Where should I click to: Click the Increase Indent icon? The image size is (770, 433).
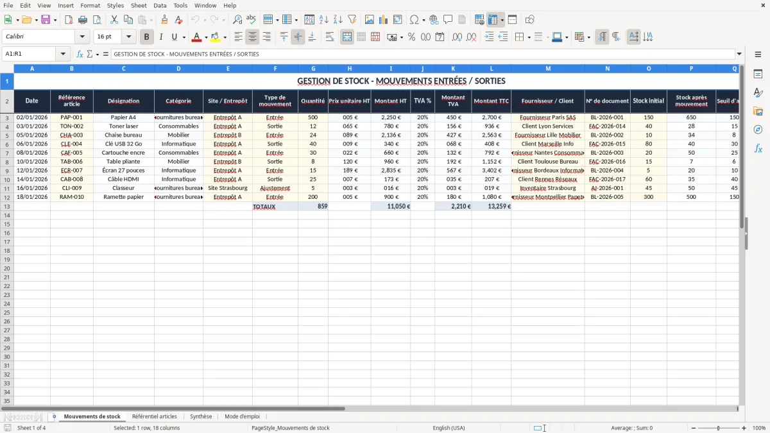tap(489, 37)
